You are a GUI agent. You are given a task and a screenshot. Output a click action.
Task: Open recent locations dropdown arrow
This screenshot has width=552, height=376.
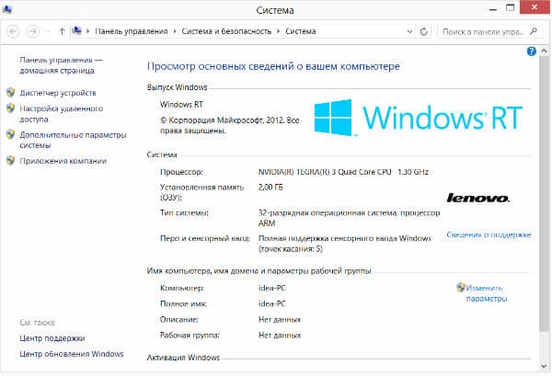(48, 31)
